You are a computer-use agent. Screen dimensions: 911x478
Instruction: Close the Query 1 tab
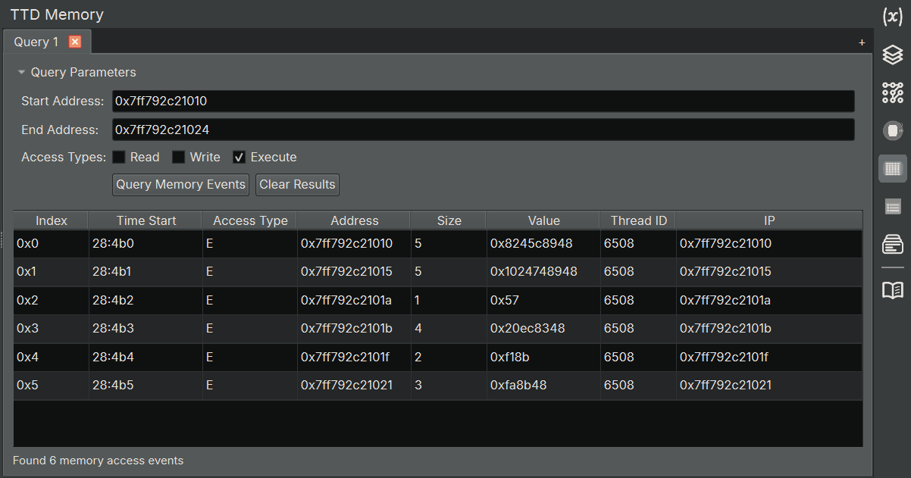click(75, 42)
